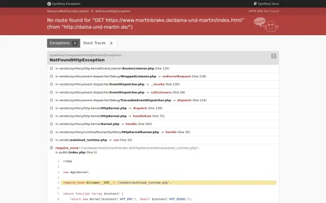This screenshot has width=326, height=203.
Task: Click the 'No route found' error message
Action: tap(145, 24)
